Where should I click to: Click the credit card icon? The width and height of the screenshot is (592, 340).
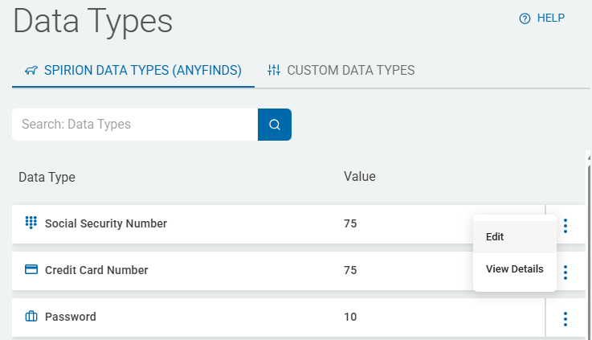click(x=31, y=270)
